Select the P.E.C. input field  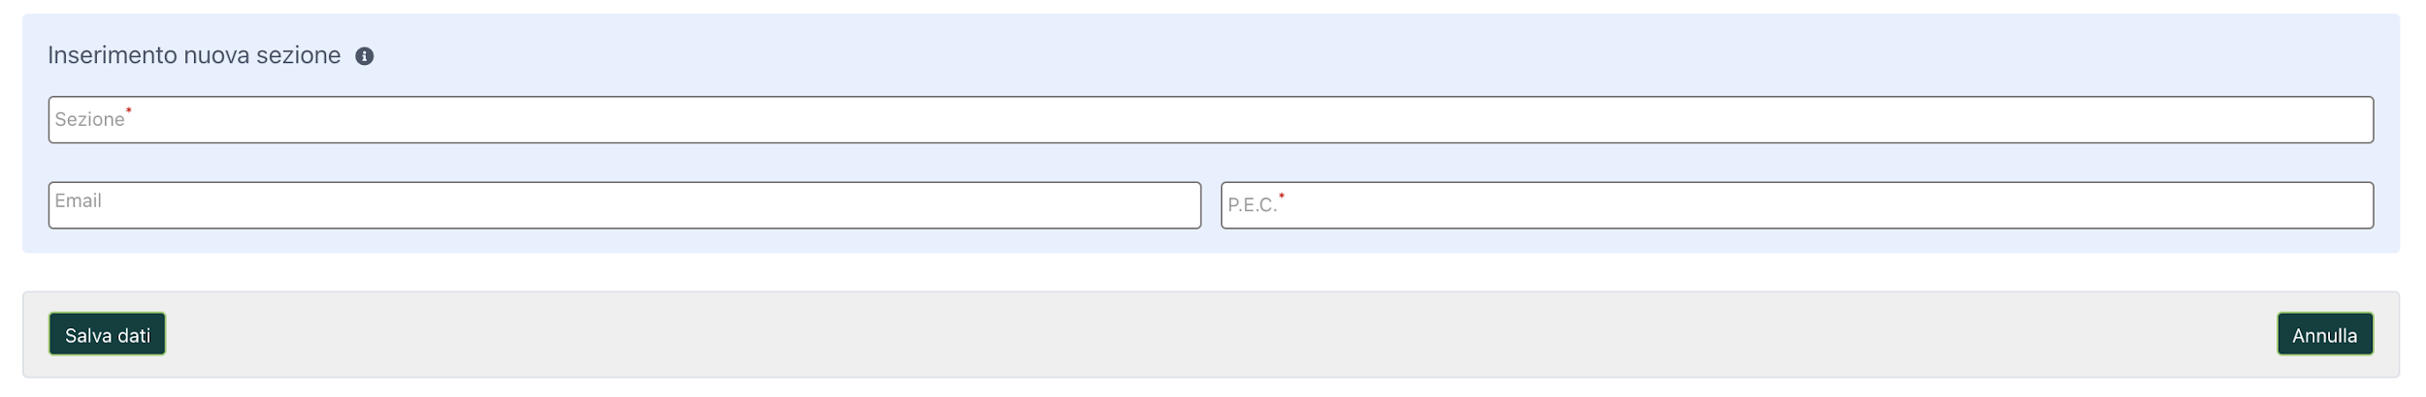point(1797,205)
